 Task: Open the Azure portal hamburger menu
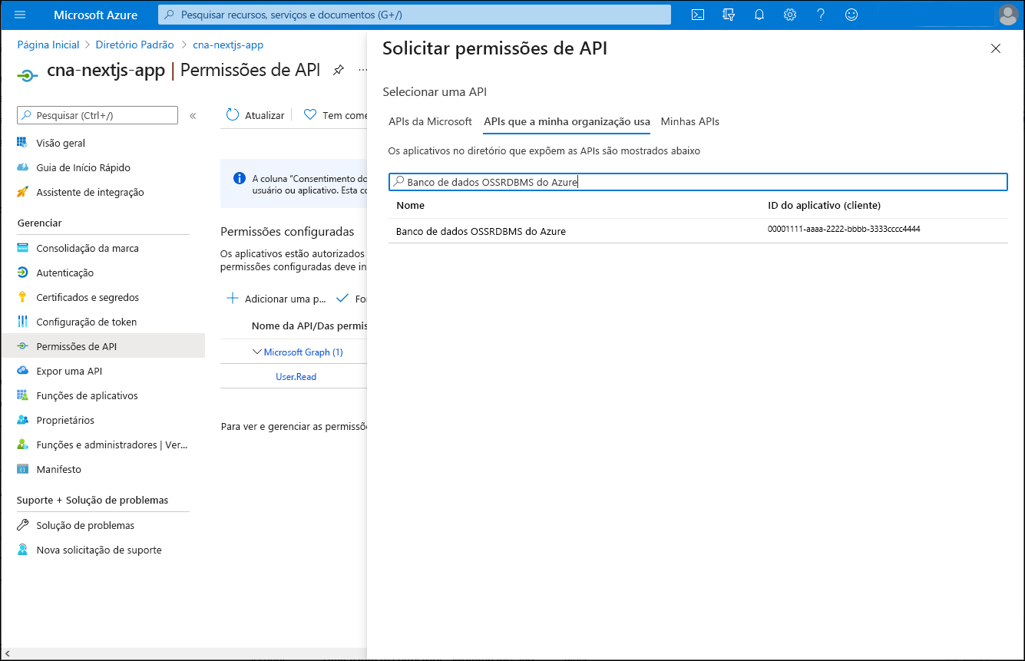20,15
